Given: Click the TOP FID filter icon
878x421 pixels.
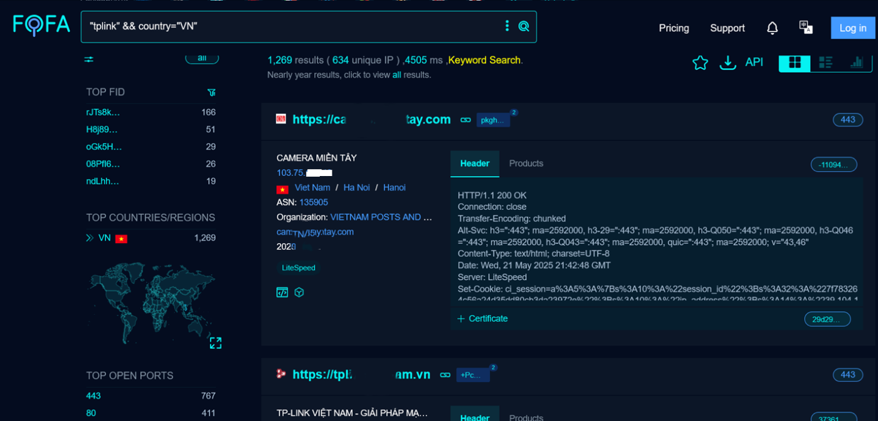Looking at the screenshot, I should coord(211,92).
